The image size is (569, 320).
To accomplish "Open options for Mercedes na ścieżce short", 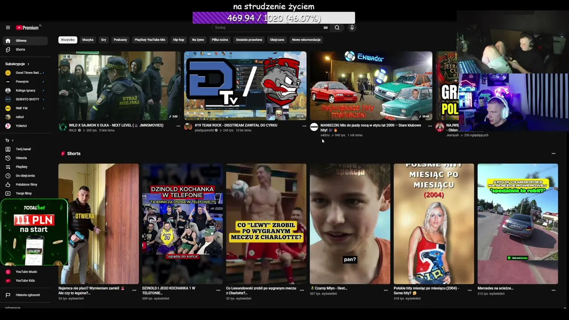I will tap(553, 290).
